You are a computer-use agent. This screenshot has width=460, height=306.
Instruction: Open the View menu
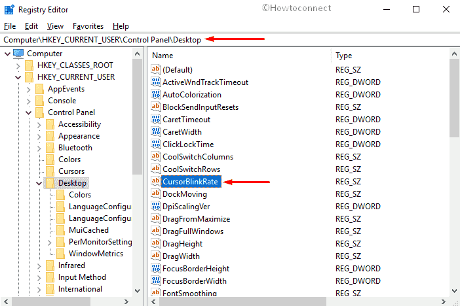[x=55, y=26]
